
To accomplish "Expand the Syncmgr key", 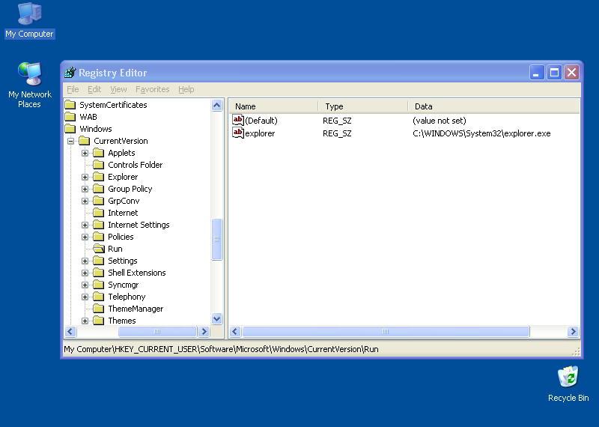I will (85, 285).
